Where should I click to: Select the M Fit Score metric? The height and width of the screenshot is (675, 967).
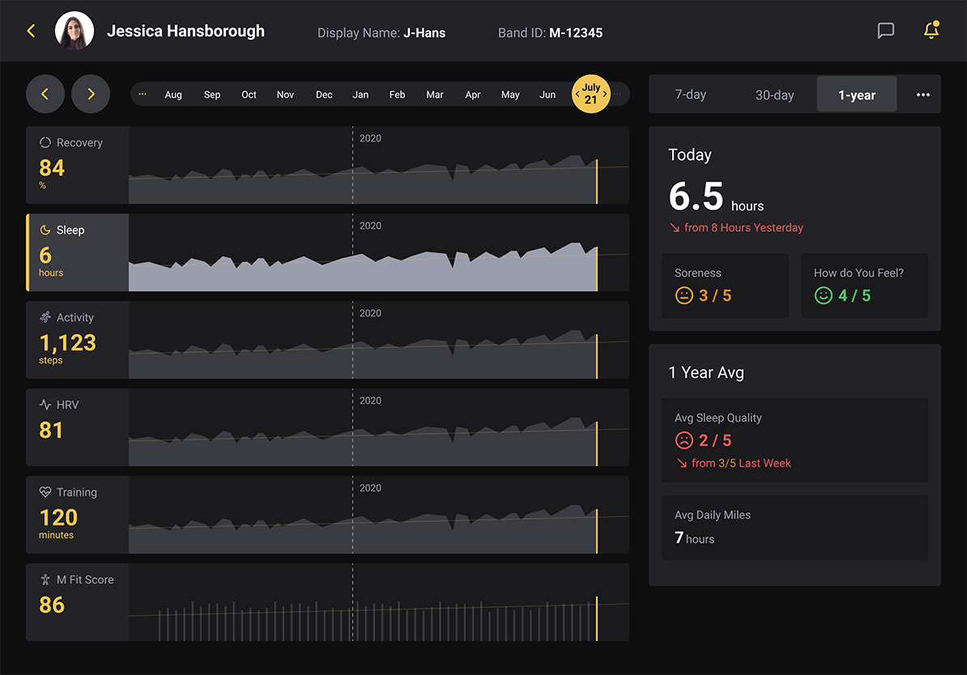pyautogui.click(x=78, y=601)
